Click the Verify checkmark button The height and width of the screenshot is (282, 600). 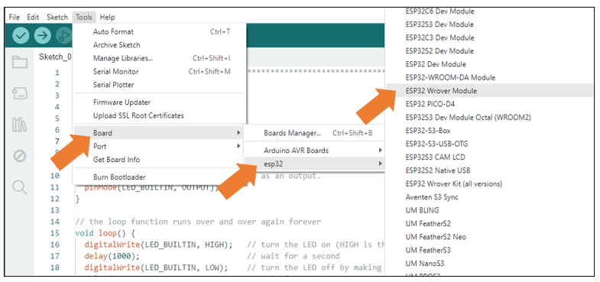pyautogui.click(x=21, y=36)
